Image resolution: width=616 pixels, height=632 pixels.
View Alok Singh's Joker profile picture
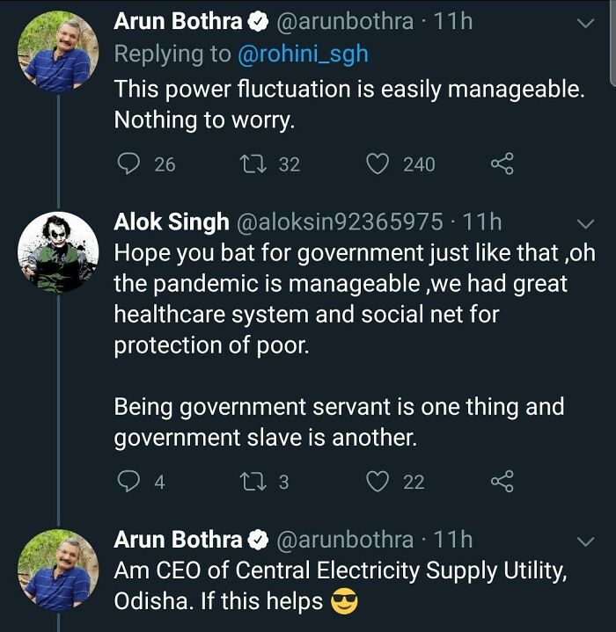pos(58,252)
